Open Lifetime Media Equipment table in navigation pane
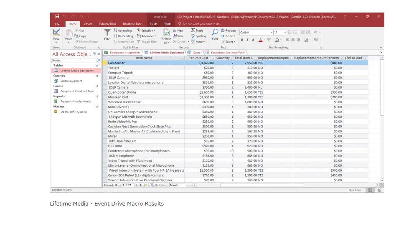The height and width of the screenshot is (226, 414). click(x=76, y=71)
